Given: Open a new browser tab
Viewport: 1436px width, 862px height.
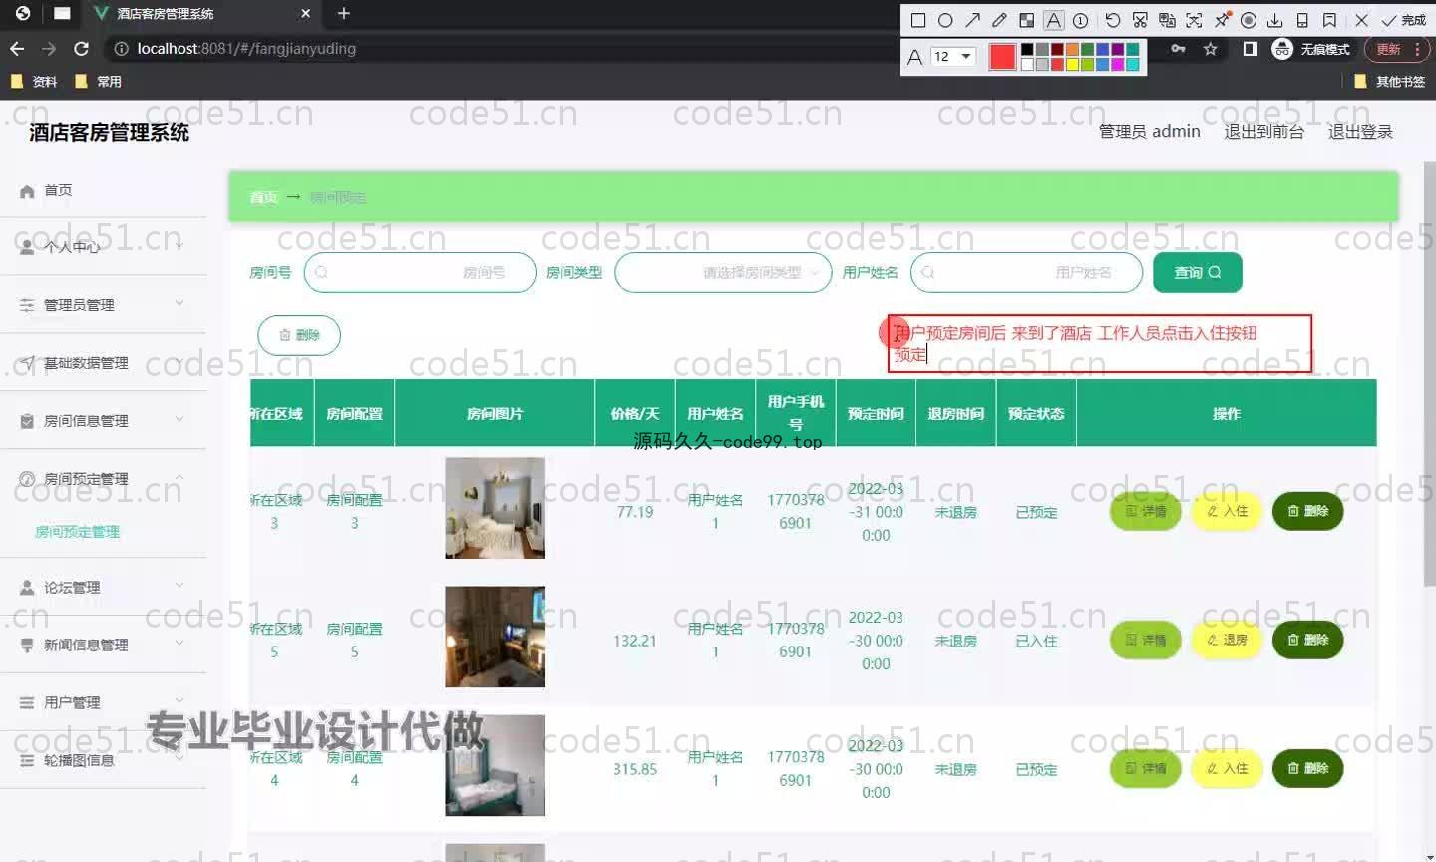Looking at the screenshot, I should pyautogui.click(x=344, y=13).
